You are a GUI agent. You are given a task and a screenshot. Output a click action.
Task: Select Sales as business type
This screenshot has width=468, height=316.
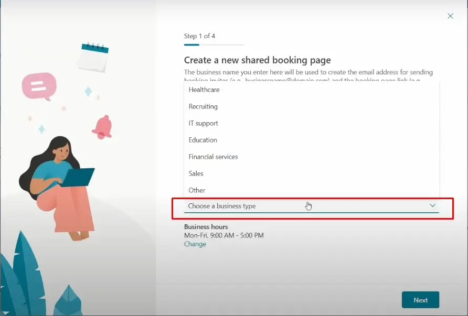(196, 173)
